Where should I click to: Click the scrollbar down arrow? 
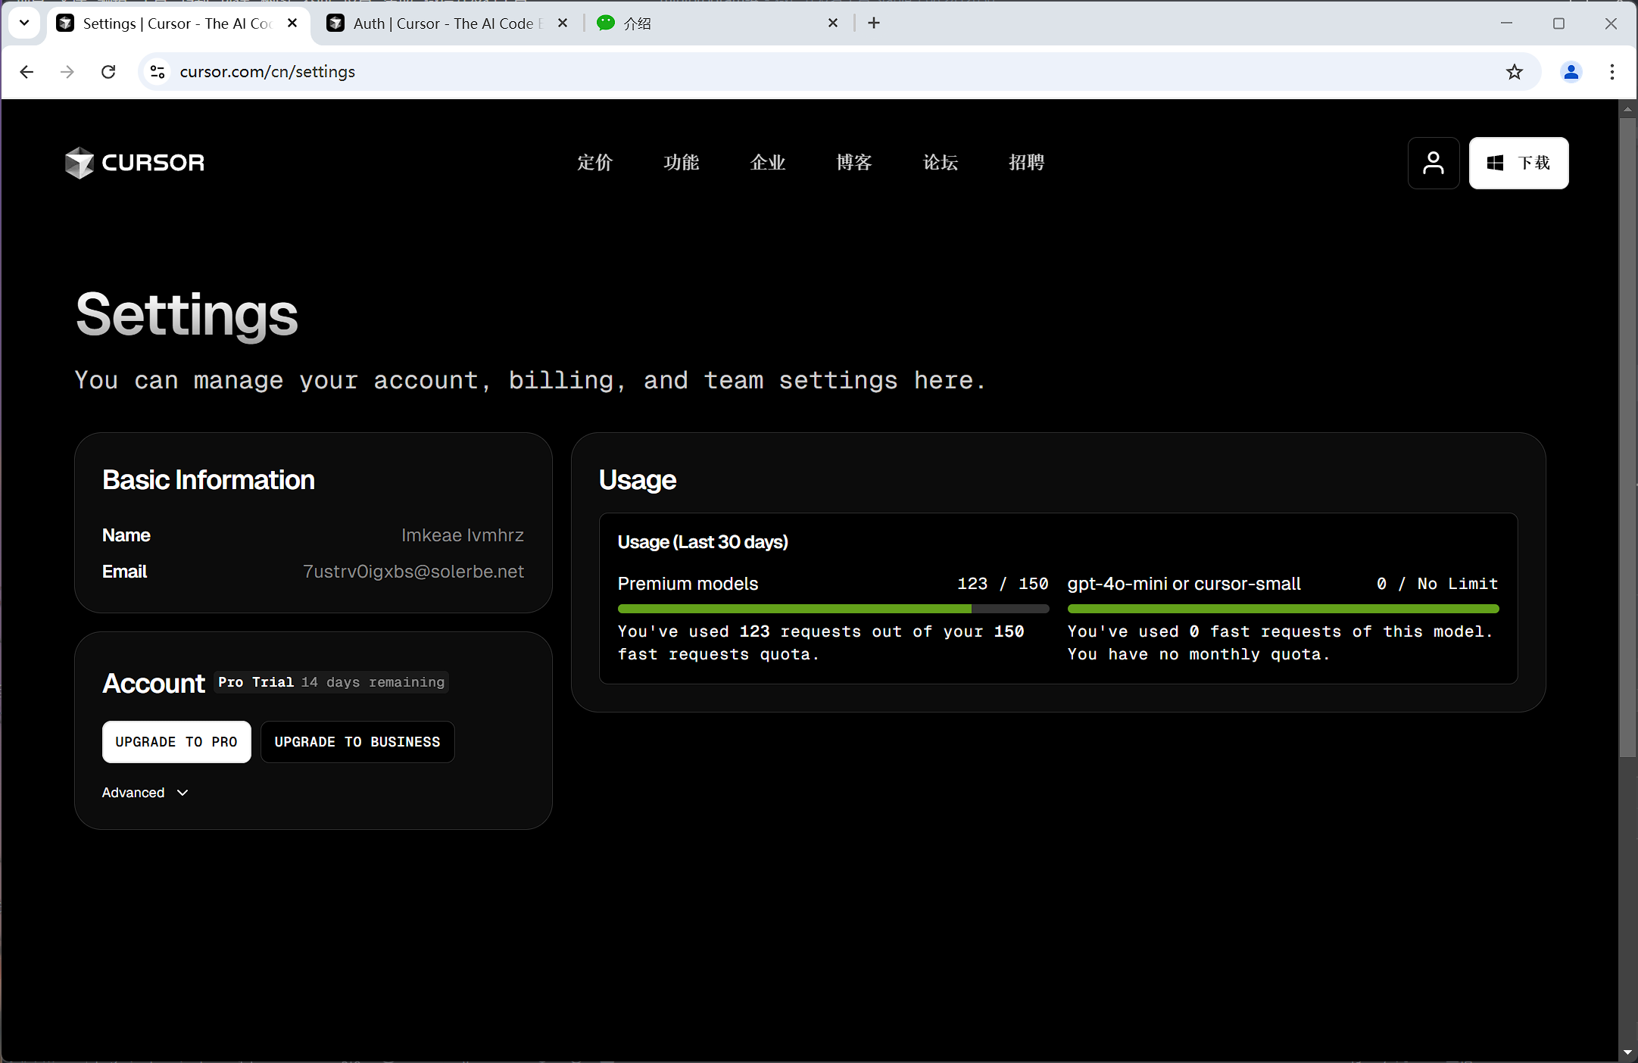tap(1627, 1053)
